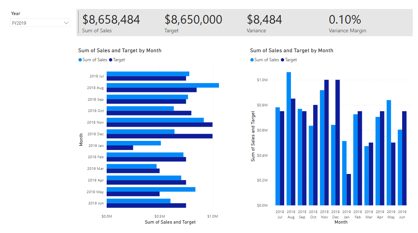Click the 2019 Feb label on right chart x-axis

point(358,215)
